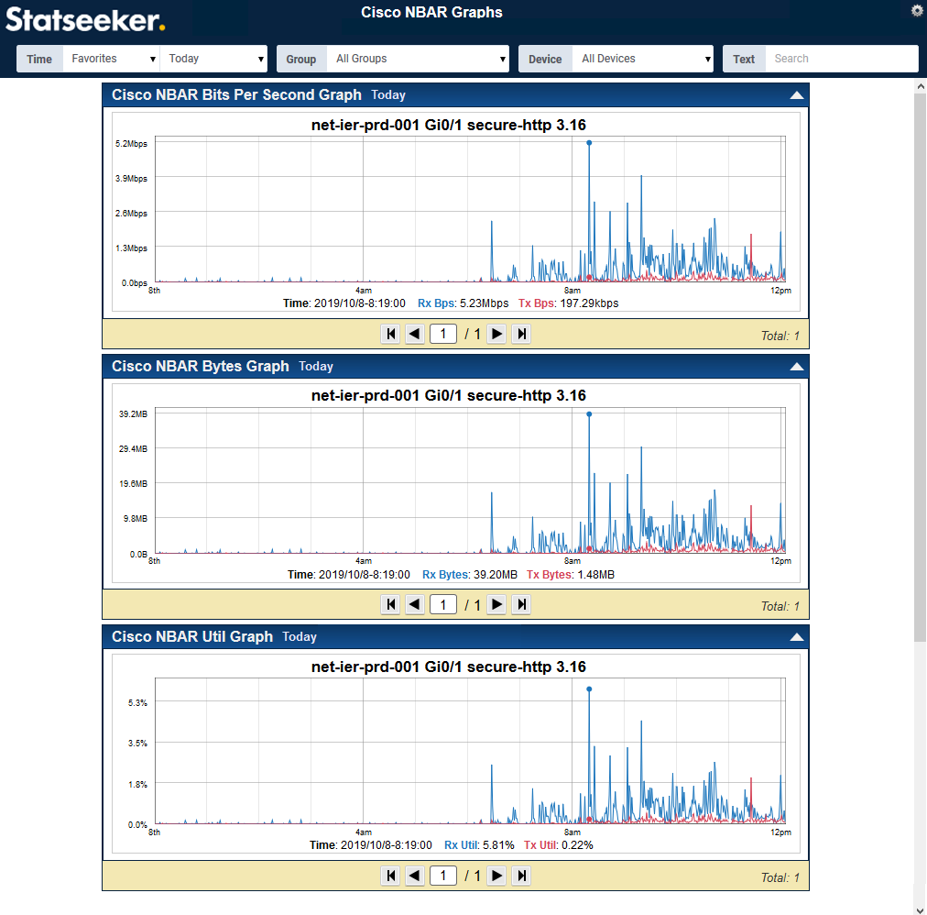927x915 pixels.
Task: Go to first page in Bits Per Second graph
Action: [x=391, y=334]
